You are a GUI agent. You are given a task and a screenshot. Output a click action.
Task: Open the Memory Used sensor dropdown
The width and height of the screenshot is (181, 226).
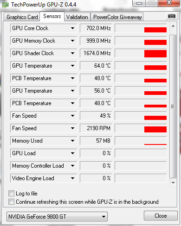tap(72, 141)
